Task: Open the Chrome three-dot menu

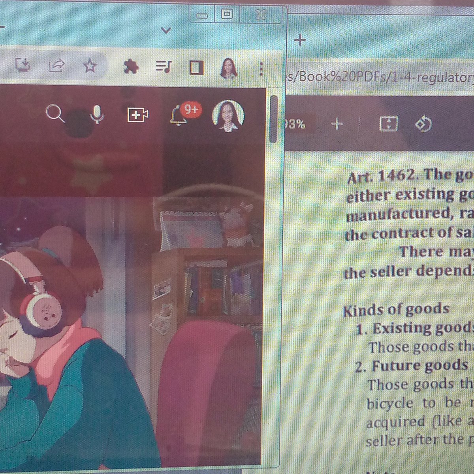Action: pos(260,69)
